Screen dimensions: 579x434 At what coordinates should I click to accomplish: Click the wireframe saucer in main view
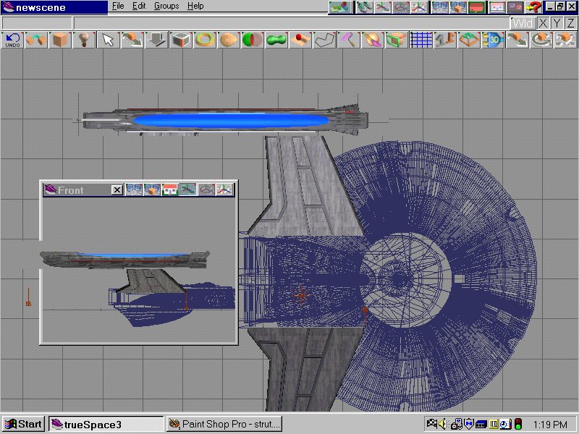[436, 277]
